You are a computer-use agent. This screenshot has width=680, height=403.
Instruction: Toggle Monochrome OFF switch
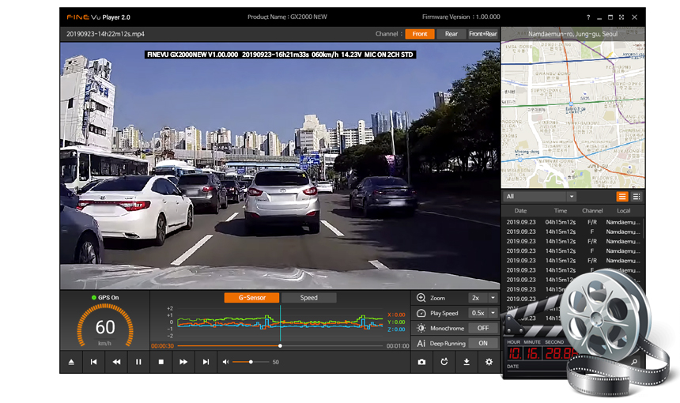click(482, 328)
